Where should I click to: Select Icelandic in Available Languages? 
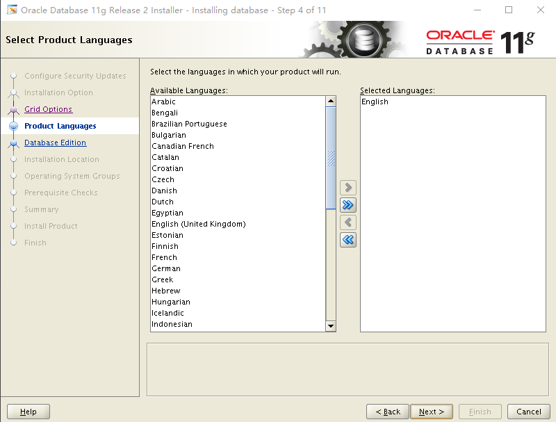pyautogui.click(x=238, y=313)
